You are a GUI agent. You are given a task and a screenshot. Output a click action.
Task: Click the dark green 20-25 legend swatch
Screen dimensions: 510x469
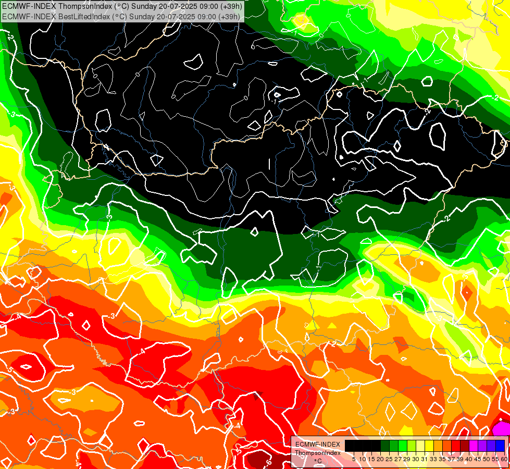pos(385,446)
